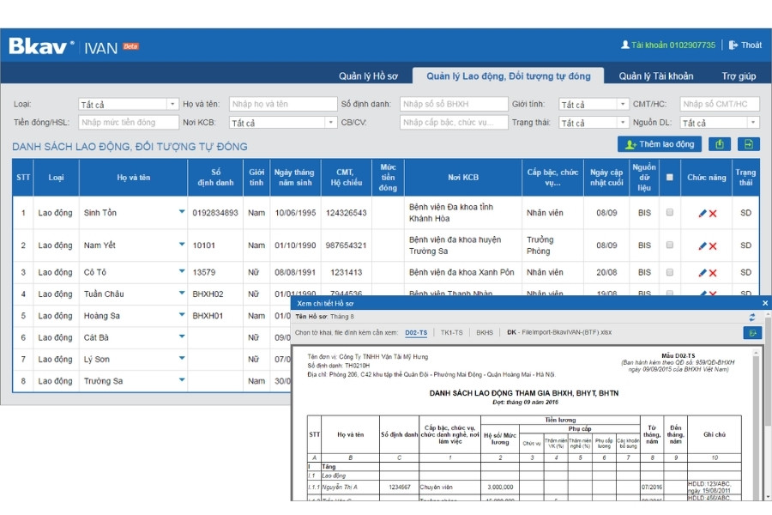This screenshot has width=772, height=515.
Task: Click the Trạng thái column header
Action: 745,178
